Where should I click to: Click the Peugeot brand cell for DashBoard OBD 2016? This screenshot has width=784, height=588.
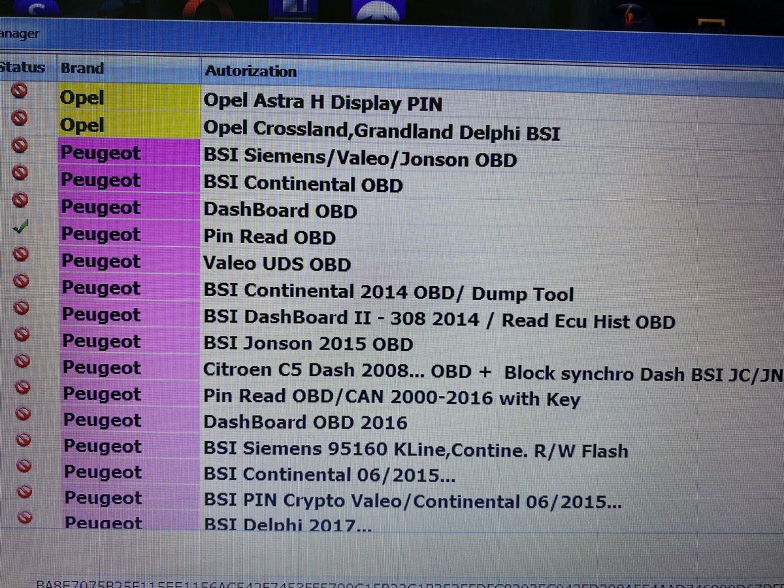[x=131, y=420]
